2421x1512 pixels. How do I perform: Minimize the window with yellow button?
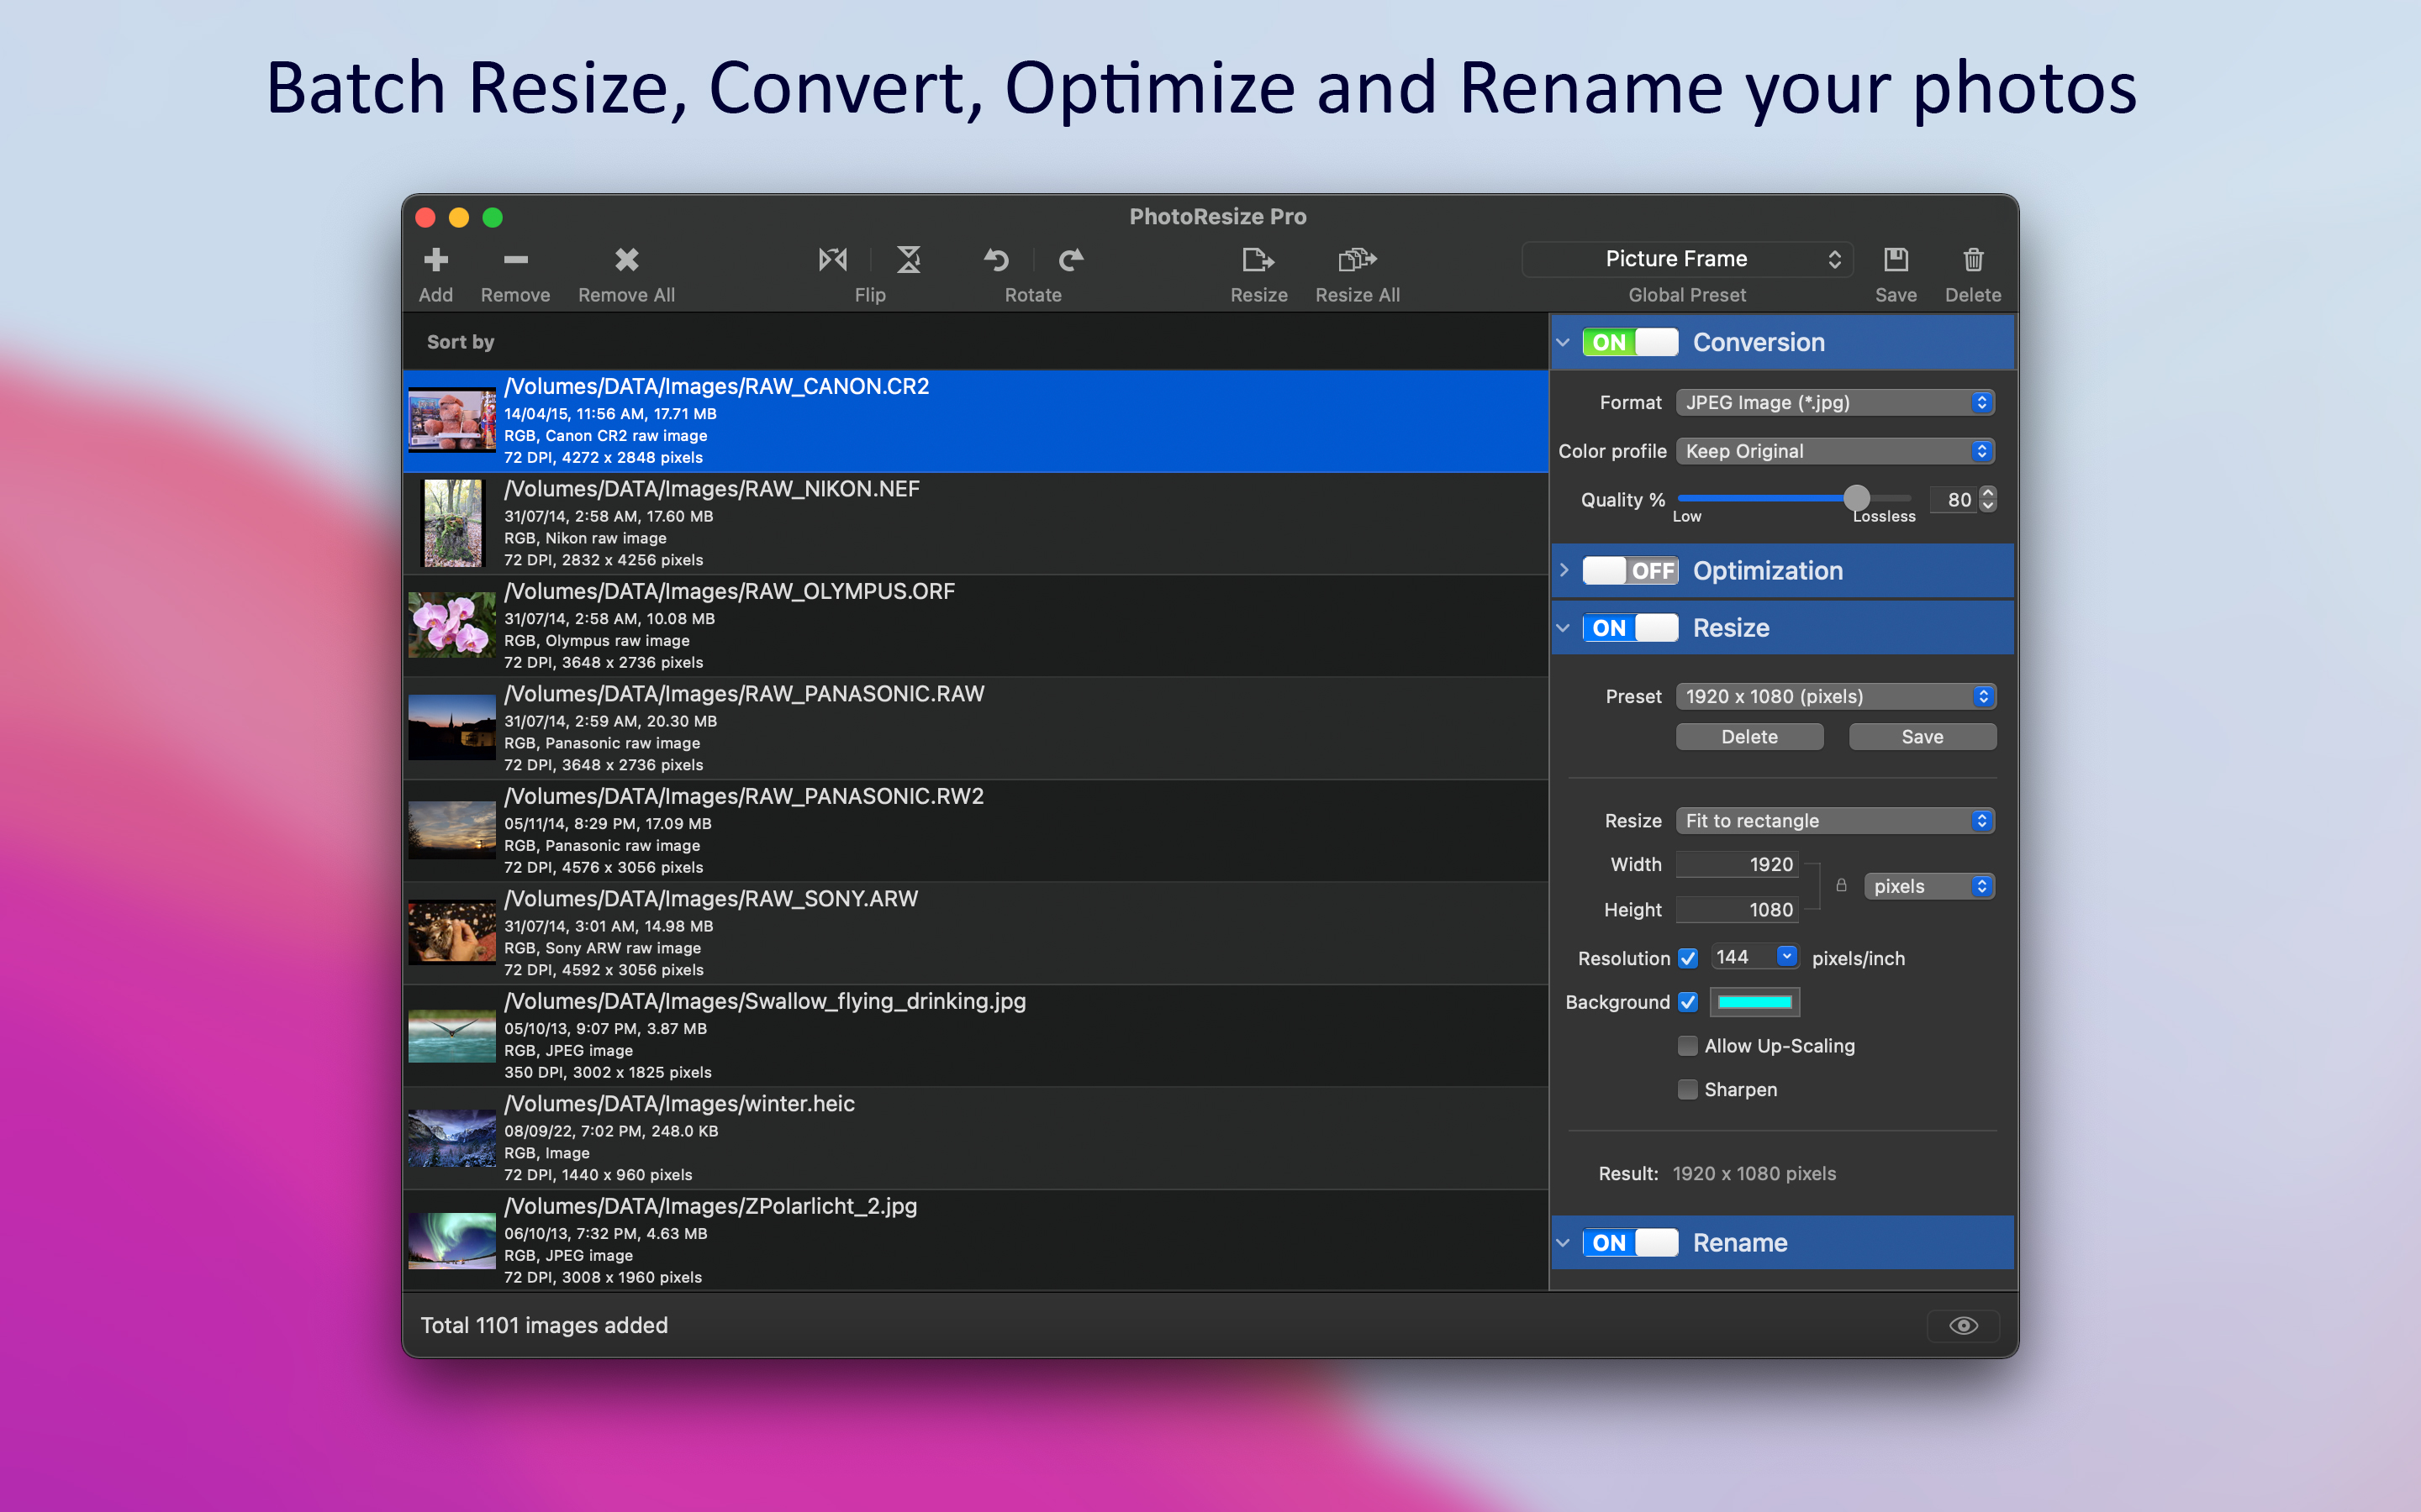point(459,217)
